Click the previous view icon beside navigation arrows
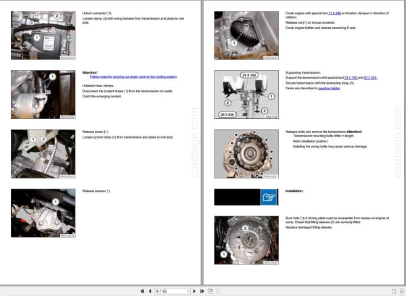The image size is (406, 296). [x=210, y=291]
